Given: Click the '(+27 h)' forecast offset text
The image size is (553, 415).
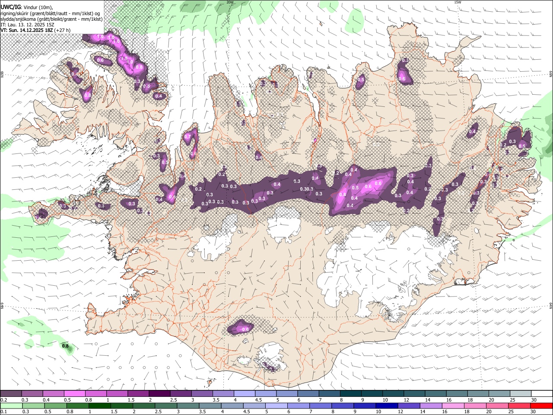Looking at the screenshot, I should coord(63,30).
